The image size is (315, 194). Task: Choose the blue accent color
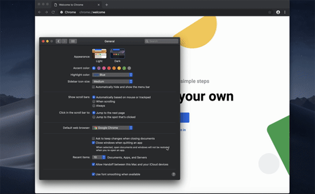tap(94, 68)
